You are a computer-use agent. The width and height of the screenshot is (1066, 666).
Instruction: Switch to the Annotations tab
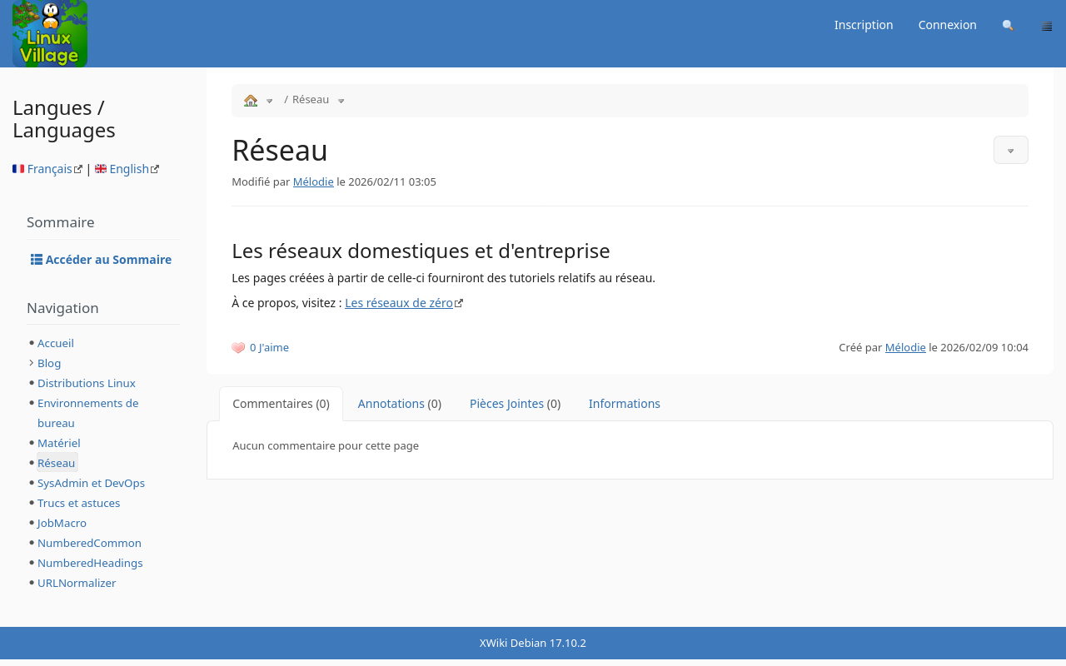(x=391, y=404)
